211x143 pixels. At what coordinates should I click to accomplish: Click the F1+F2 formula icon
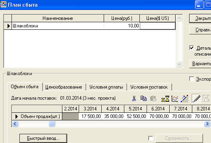(206, 99)
